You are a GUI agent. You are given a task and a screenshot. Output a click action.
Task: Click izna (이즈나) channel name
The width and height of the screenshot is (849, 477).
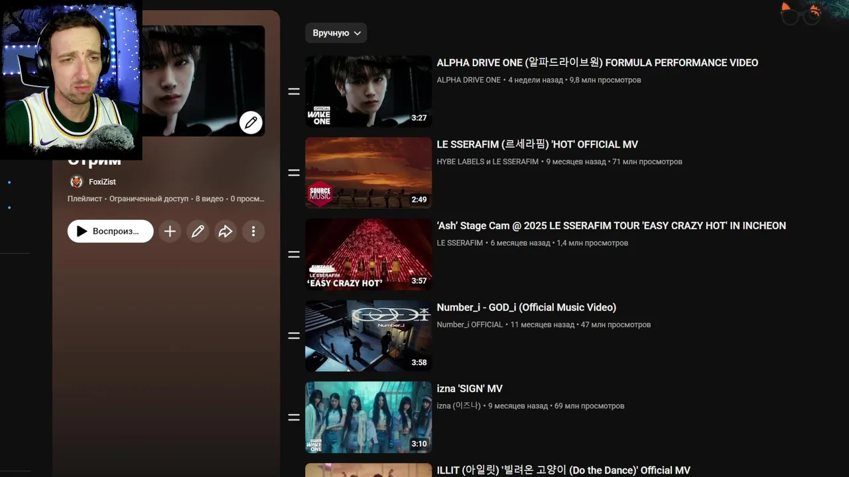(458, 406)
